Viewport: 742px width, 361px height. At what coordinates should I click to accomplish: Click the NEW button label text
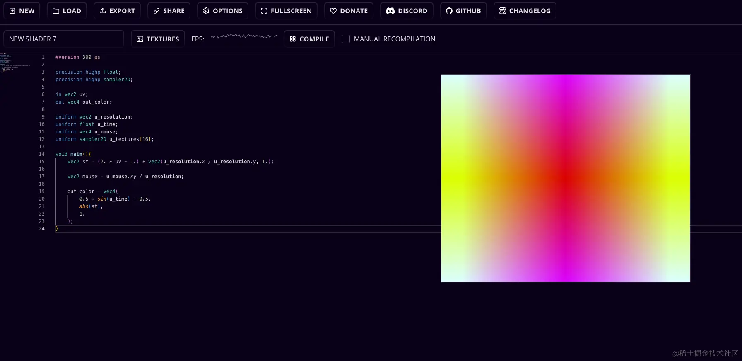click(x=27, y=11)
